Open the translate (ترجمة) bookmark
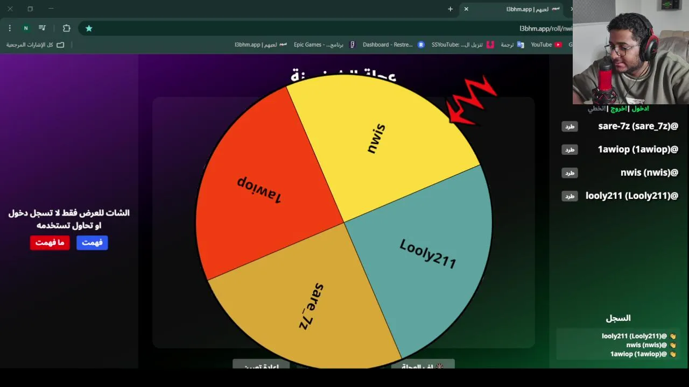 [512, 45]
